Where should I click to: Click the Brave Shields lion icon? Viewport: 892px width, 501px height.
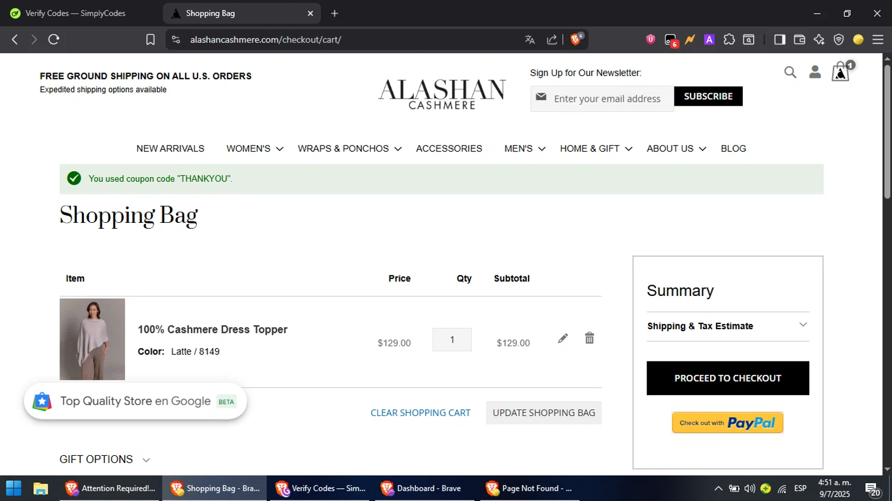[x=576, y=39]
